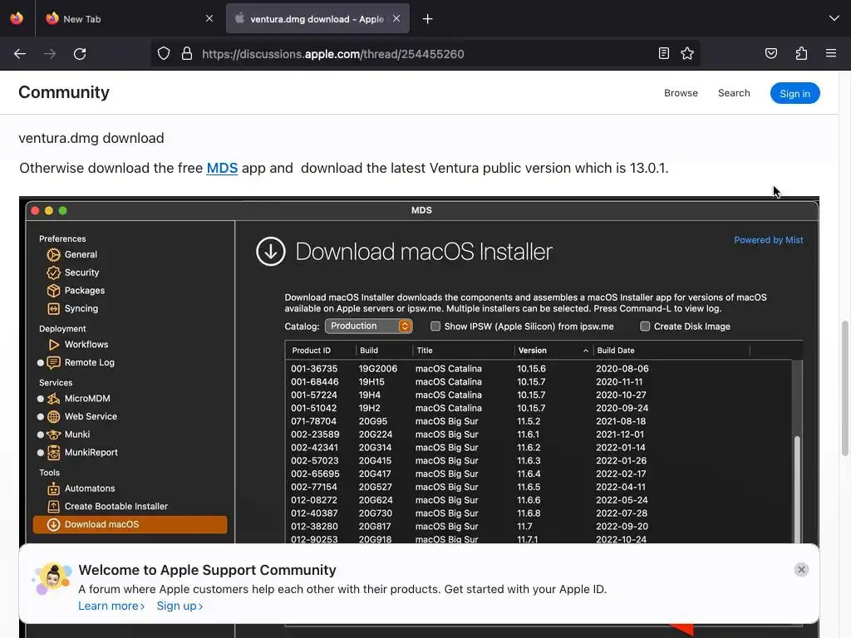
Task: Click the Powered by Mist link
Action: [769, 240]
